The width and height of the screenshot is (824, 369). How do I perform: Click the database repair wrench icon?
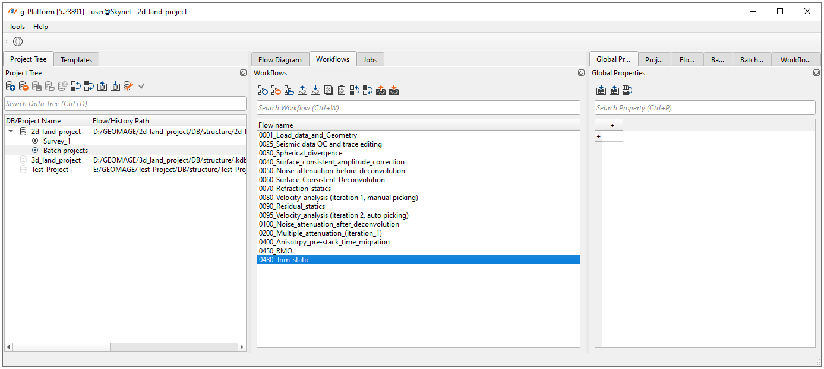(x=128, y=87)
